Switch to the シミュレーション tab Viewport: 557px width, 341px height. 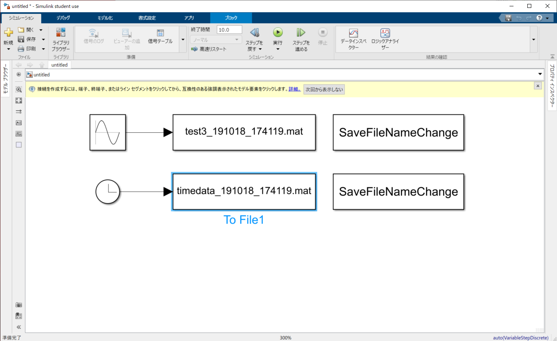[x=21, y=18]
